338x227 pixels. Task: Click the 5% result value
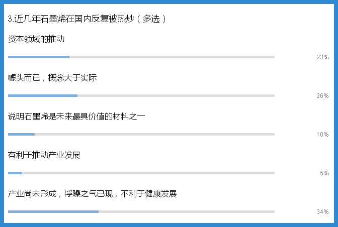(324, 173)
